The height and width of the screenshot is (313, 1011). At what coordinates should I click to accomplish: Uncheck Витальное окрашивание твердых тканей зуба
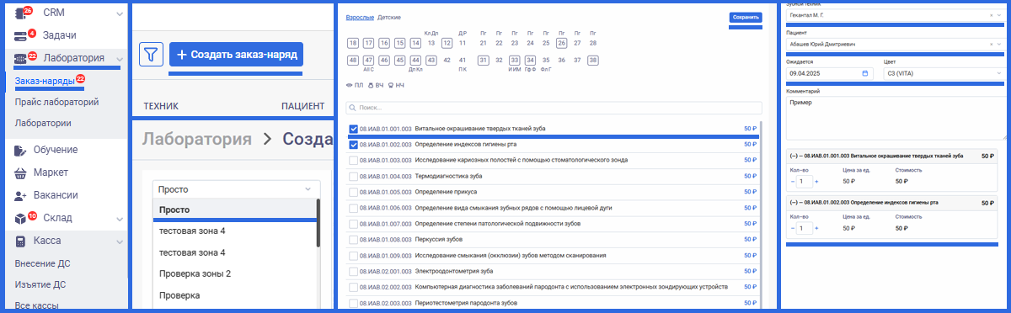click(x=354, y=129)
